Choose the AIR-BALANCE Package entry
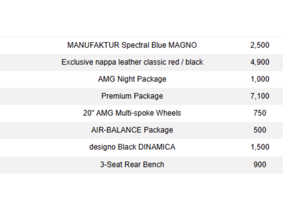Image resolution: width=283 pixels, height=212 pixels. (132, 130)
